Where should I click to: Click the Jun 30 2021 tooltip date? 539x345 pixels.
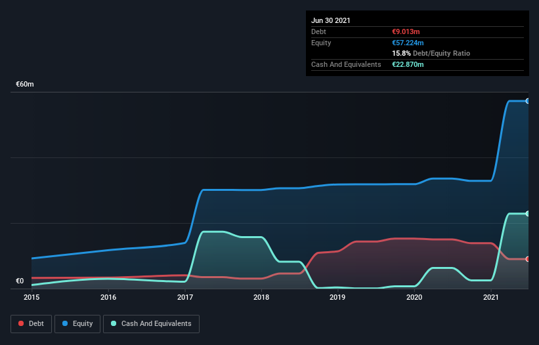331,20
